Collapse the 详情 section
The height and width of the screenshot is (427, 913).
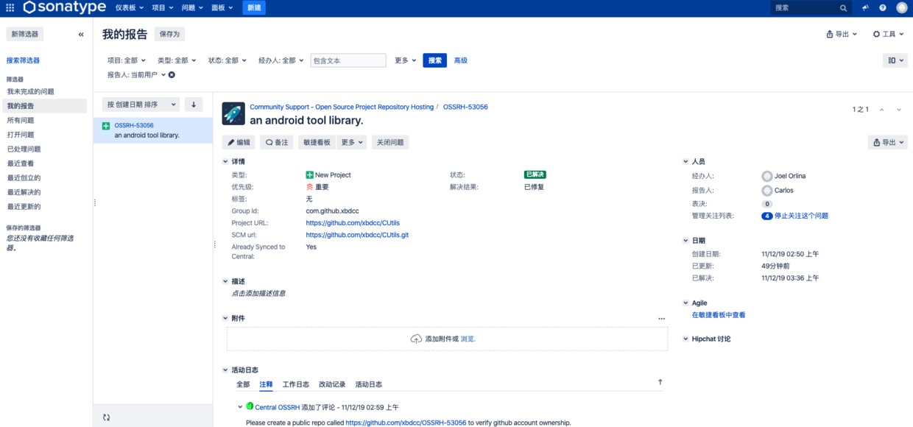tap(226, 161)
